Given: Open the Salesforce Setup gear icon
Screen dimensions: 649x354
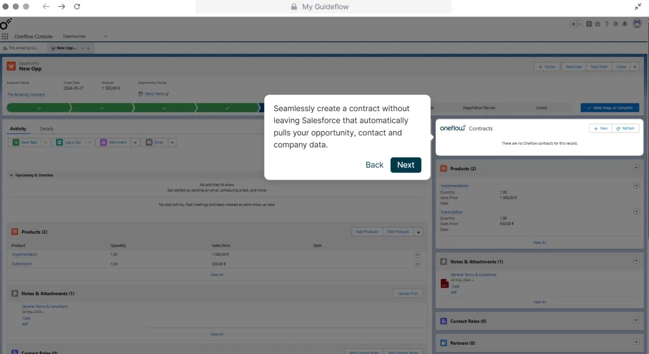Looking at the screenshot, I should coord(616,24).
